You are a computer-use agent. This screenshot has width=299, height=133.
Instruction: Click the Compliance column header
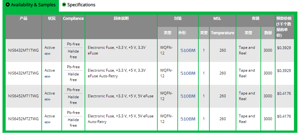(x=73, y=18)
